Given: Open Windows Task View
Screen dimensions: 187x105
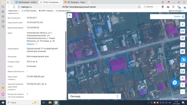Looking at the screenshot, I should click(44, 102).
